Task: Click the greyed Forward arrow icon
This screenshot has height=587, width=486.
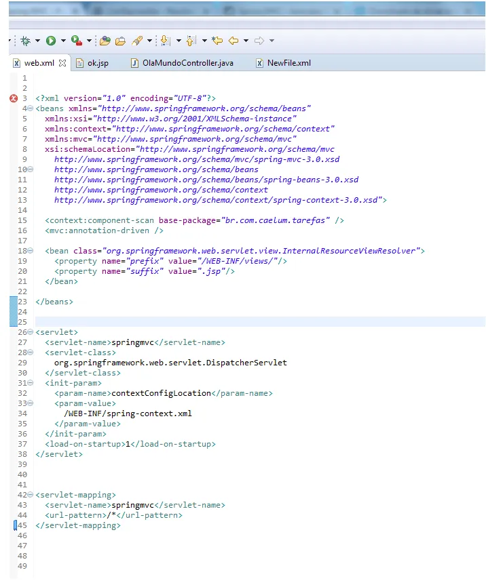Action: [259, 41]
